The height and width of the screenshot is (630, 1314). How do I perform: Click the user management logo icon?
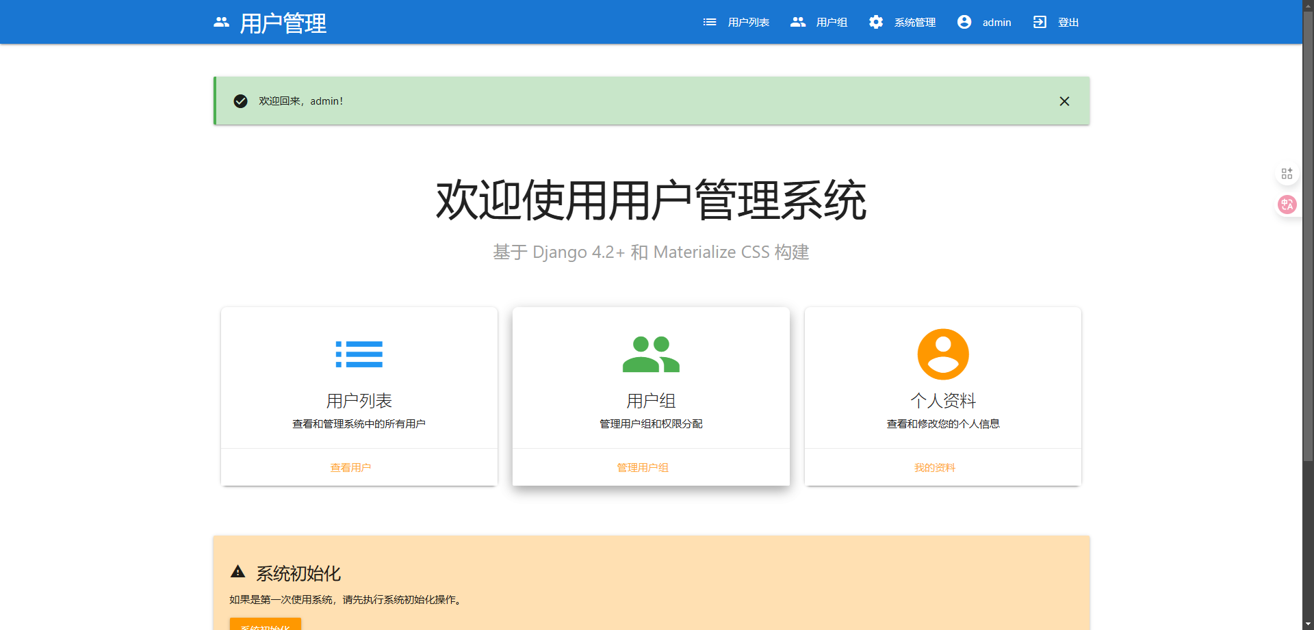[x=221, y=23]
